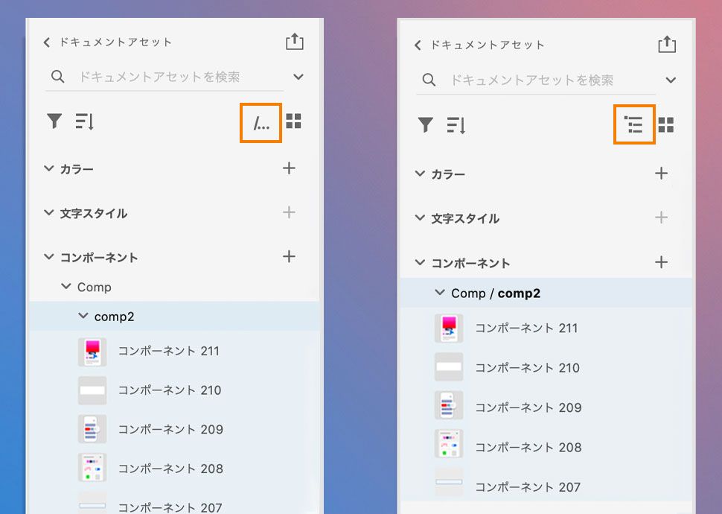Click the thumbnail of コンポーネント 211
This screenshot has width=722, height=514.
[92, 352]
